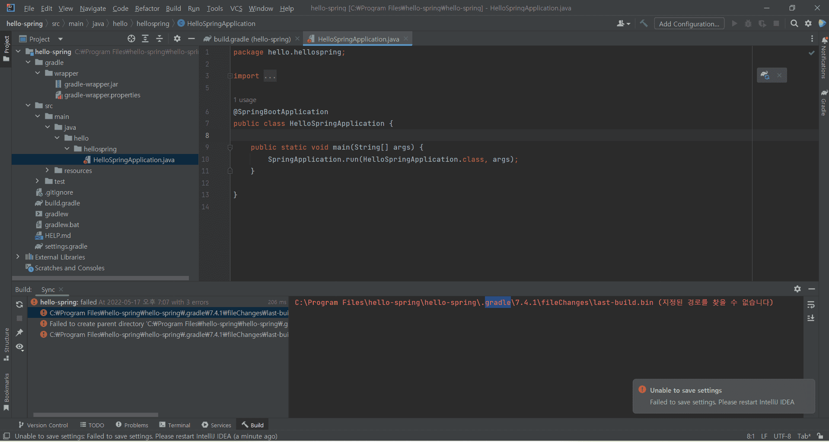Expand the test folder

tap(38, 181)
